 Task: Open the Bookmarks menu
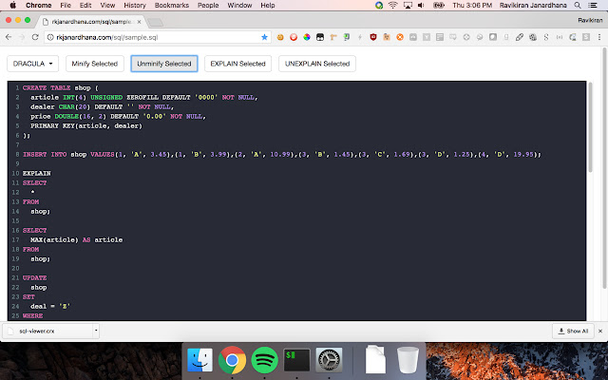(172, 5)
